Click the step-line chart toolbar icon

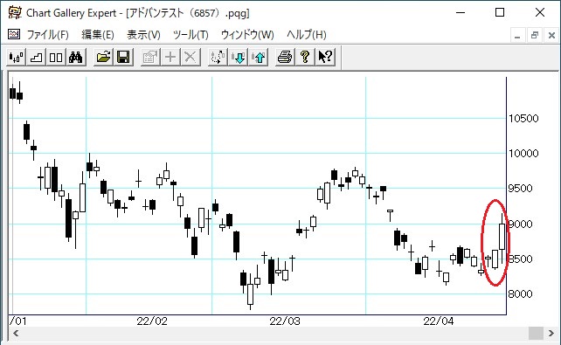click(x=36, y=57)
